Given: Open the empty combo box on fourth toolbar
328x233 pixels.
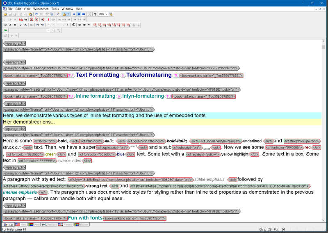Looking at the screenshot, I should click(48, 30).
